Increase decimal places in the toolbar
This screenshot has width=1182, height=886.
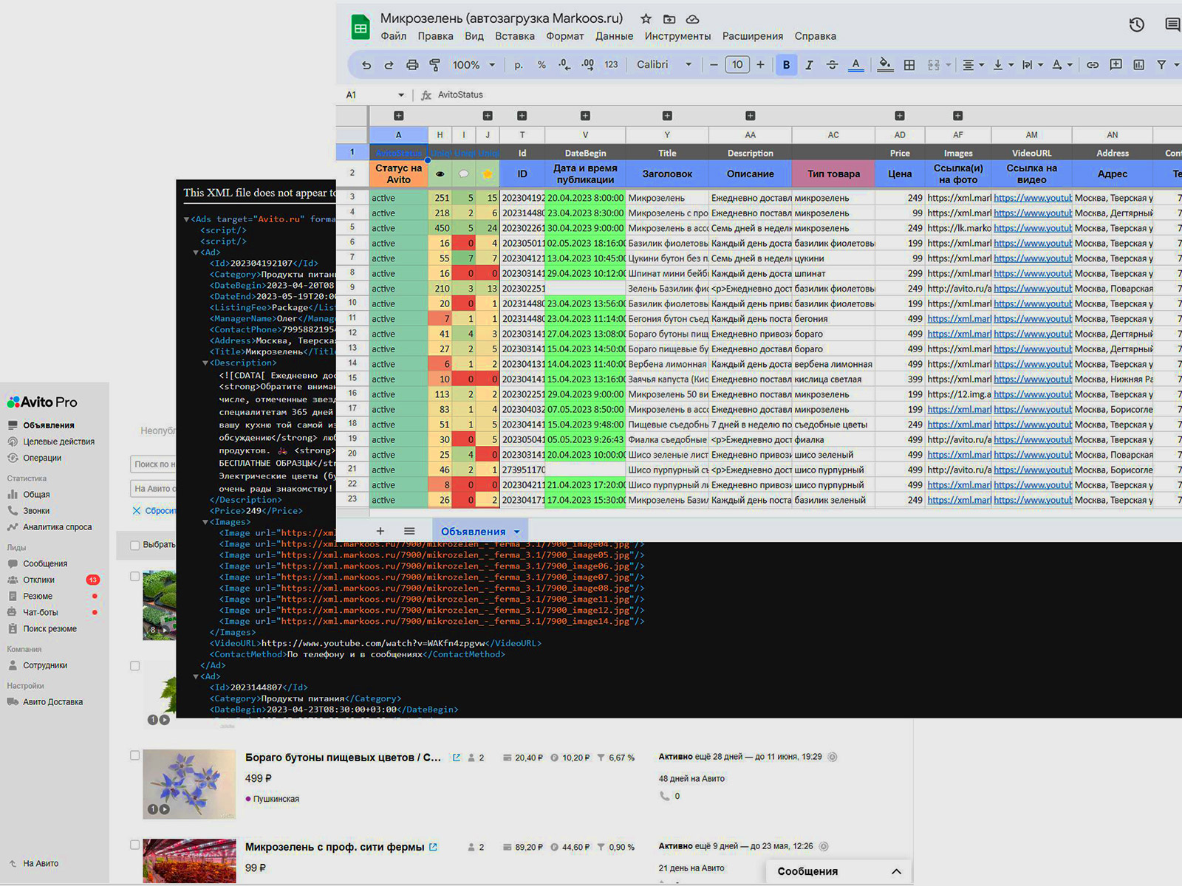pos(587,65)
